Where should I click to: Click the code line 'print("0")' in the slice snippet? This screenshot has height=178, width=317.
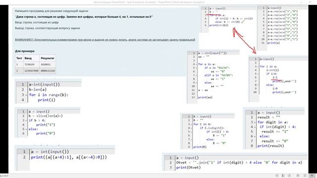46,133
